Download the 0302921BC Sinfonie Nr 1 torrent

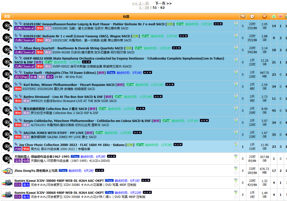pyautogui.click(x=236, y=36)
